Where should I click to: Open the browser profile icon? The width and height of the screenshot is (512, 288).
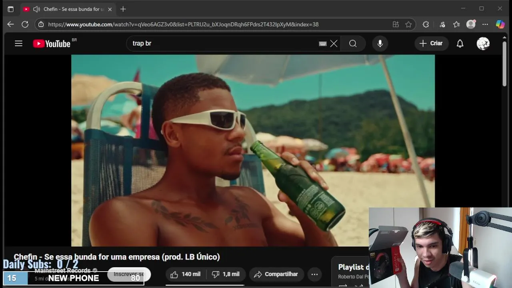point(471,24)
